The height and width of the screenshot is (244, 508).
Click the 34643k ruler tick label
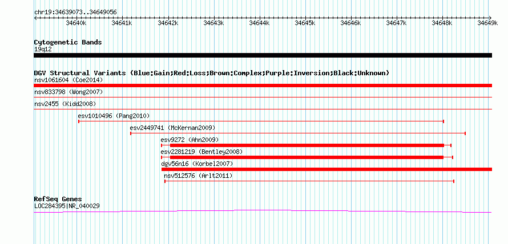[x=213, y=23]
